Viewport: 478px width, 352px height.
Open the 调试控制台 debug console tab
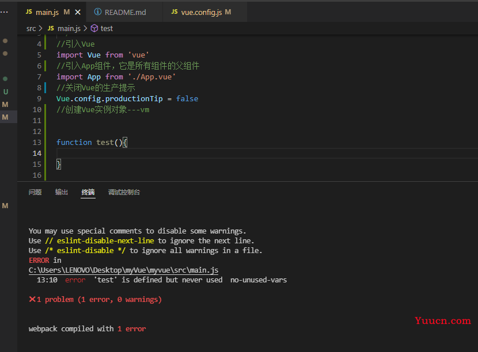tap(124, 192)
